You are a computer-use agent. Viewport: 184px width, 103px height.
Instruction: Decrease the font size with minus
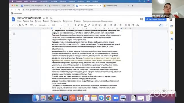64,25
